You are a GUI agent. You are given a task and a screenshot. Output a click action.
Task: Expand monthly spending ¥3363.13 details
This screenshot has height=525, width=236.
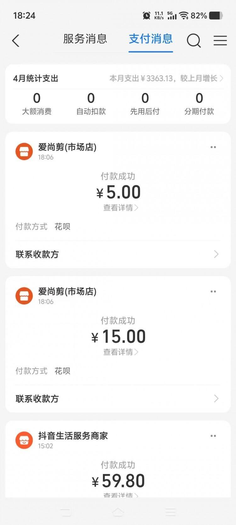pos(166,78)
